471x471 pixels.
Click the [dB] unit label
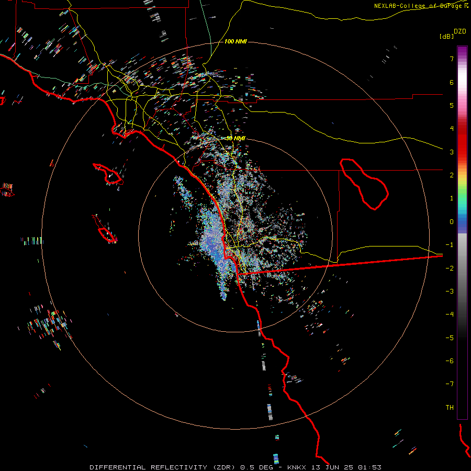pos(446,36)
